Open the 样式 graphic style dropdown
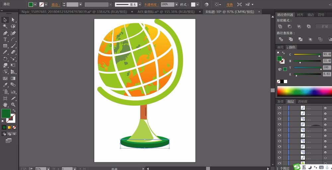This screenshot has height=170, width=332. (x=198, y=4)
